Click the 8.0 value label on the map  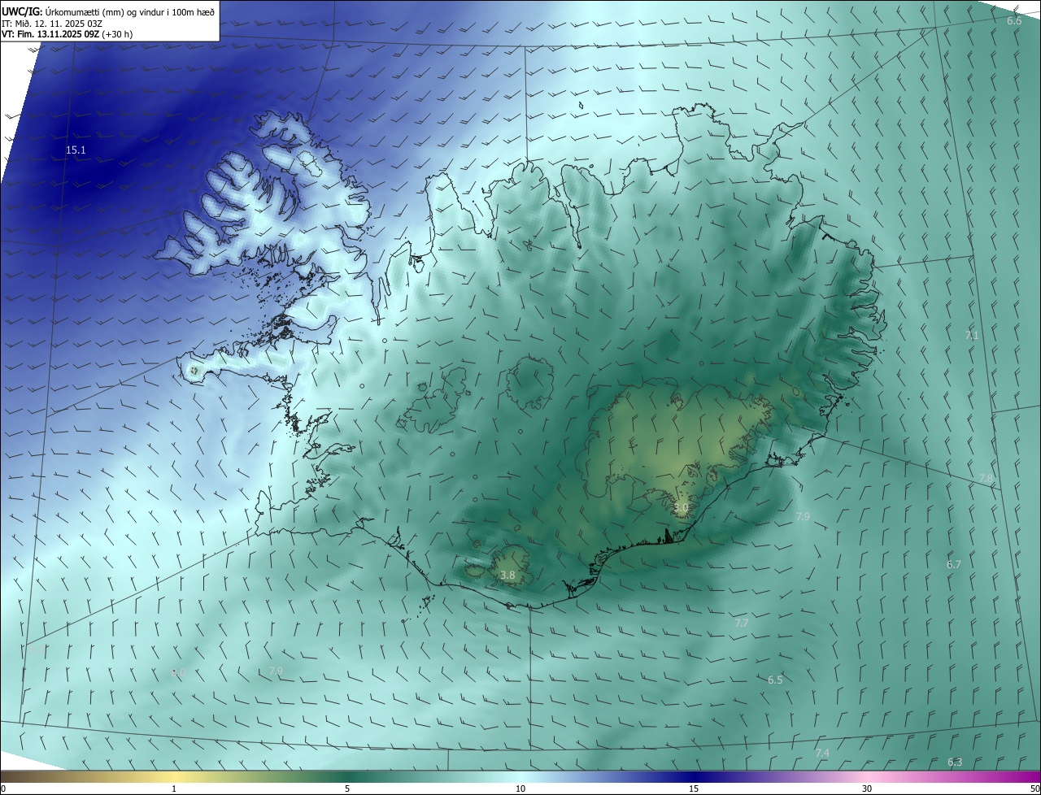point(179,671)
